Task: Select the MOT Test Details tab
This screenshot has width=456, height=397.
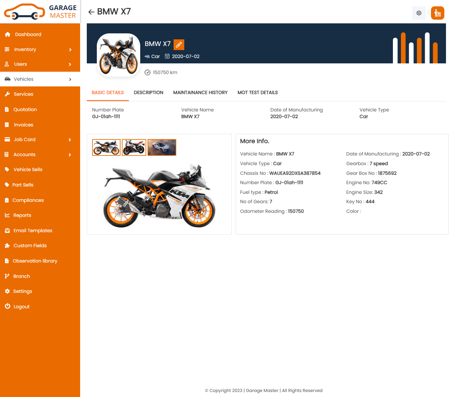Action: pos(257,92)
